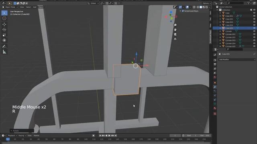Hide Cube in the outliner
Image resolution: width=257 pixels, height=144 pixels.
(254, 13)
